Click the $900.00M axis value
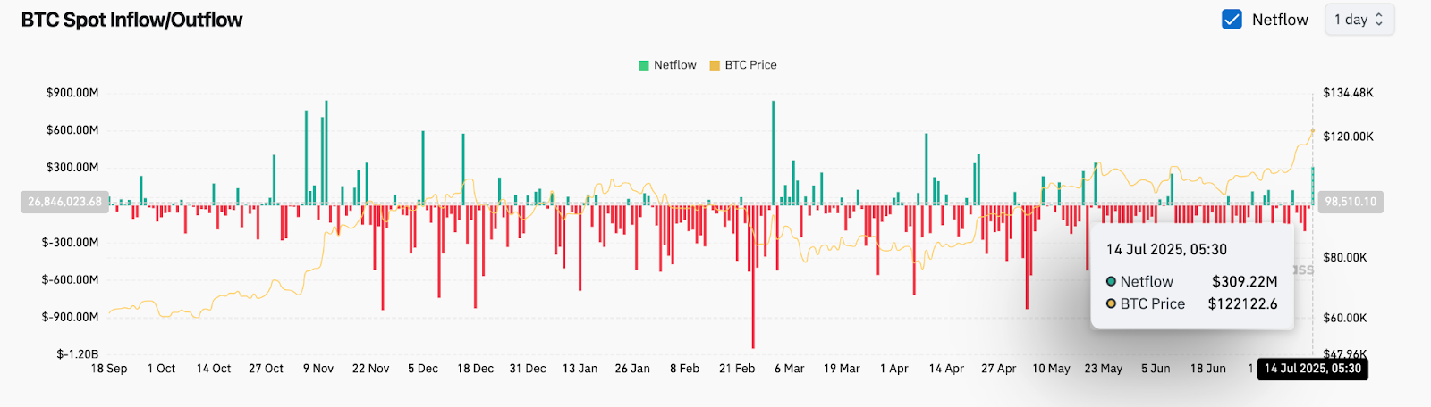Image resolution: width=1431 pixels, height=407 pixels. [72, 93]
